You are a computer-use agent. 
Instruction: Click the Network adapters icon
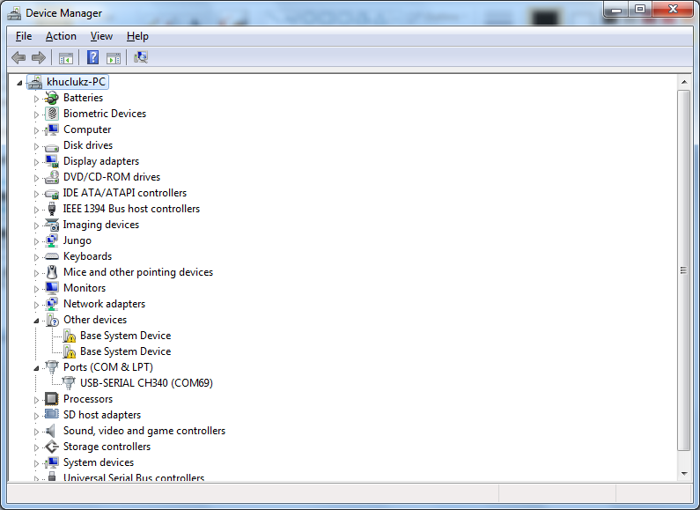52,304
